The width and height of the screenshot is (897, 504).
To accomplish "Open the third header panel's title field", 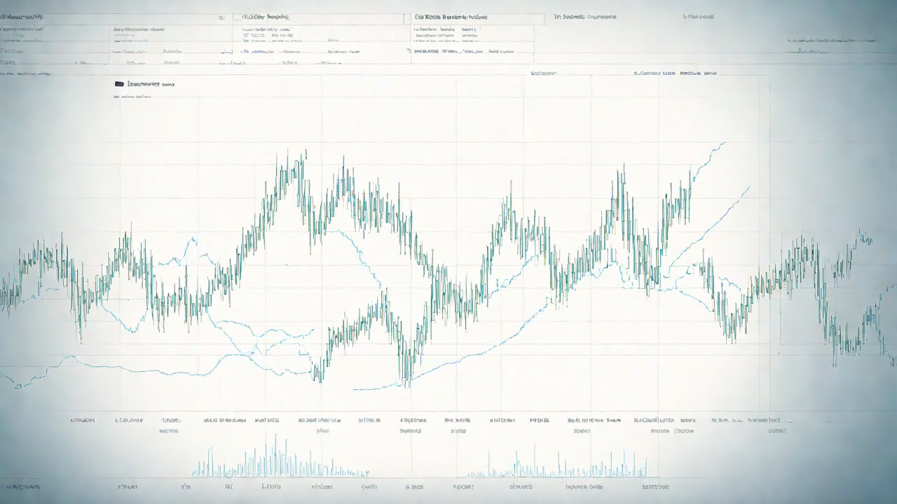I will pos(451,17).
